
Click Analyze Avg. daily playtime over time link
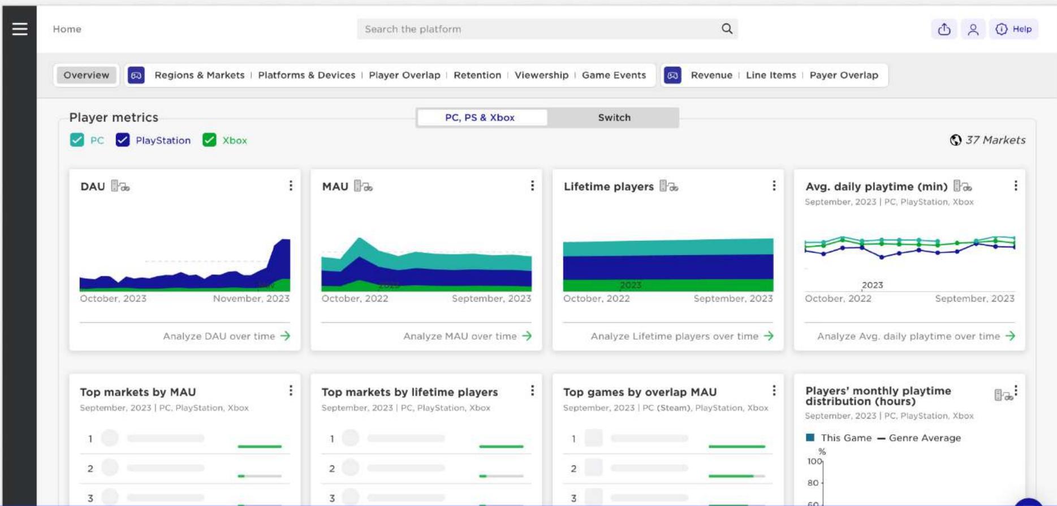[916, 336]
